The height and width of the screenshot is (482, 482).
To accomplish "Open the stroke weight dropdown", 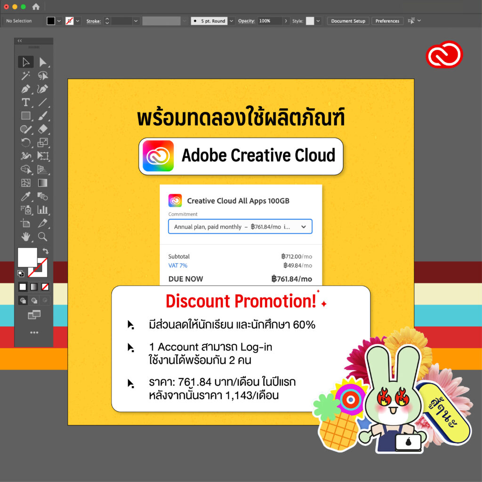I will tap(136, 21).
